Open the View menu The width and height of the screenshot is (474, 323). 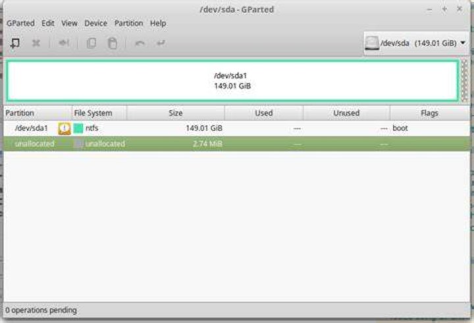click(x=69, y=23)
